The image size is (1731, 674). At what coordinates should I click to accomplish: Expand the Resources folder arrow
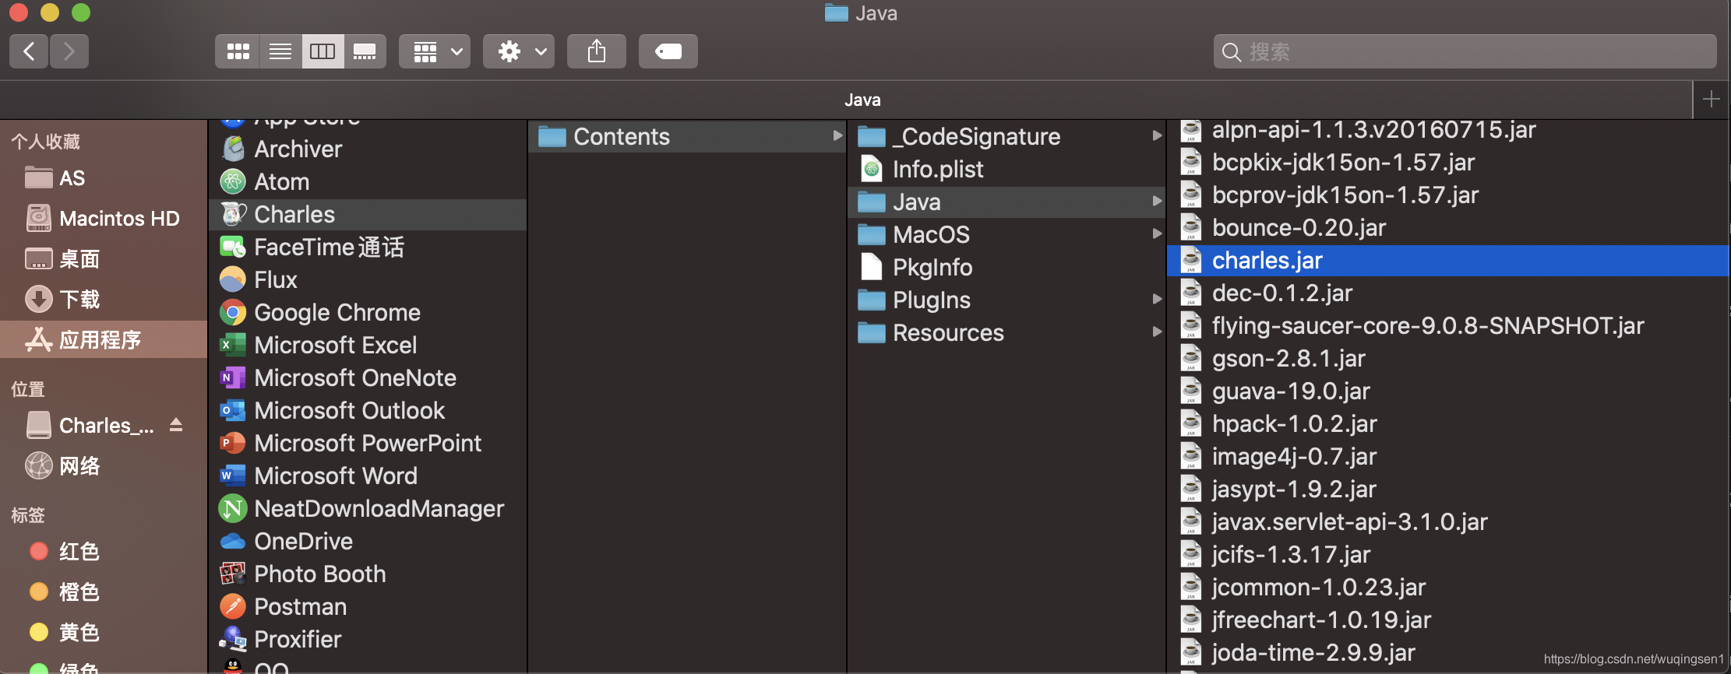pyautogui.click(x=1157, y=332)
